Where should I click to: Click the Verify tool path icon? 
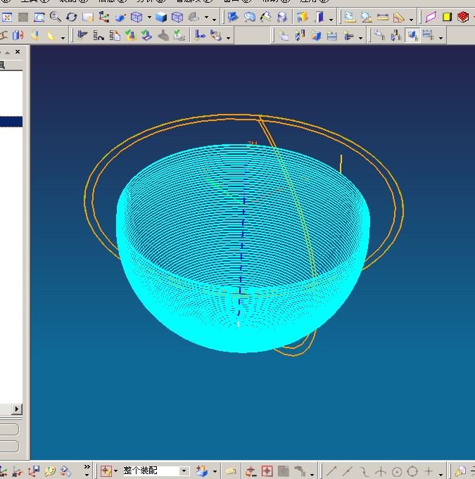[131, 35]
